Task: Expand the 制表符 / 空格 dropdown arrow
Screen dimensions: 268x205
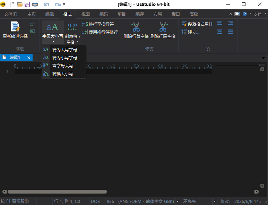Action: coord(77,42)
